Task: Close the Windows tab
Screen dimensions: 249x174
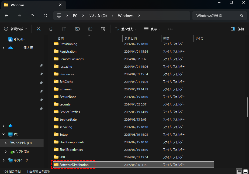Action: pyautogui.click(x=60, y=5)
